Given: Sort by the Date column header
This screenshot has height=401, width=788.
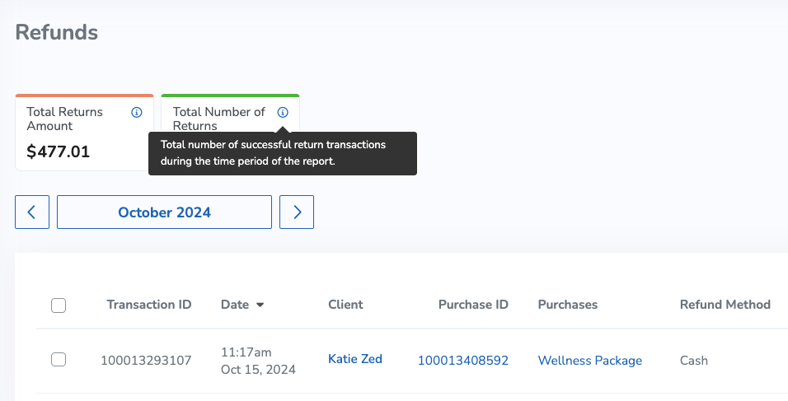Looking at the screenshot, I should click(235, 305).
